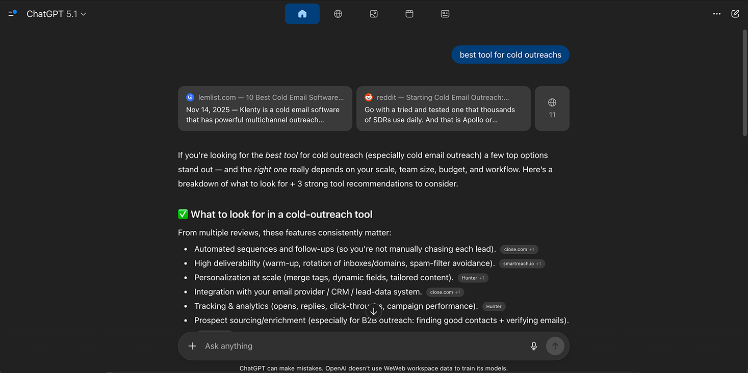Start a new chat with the compose icon
748x373 pixels.
pyautogui.click(x=735, y=13)
